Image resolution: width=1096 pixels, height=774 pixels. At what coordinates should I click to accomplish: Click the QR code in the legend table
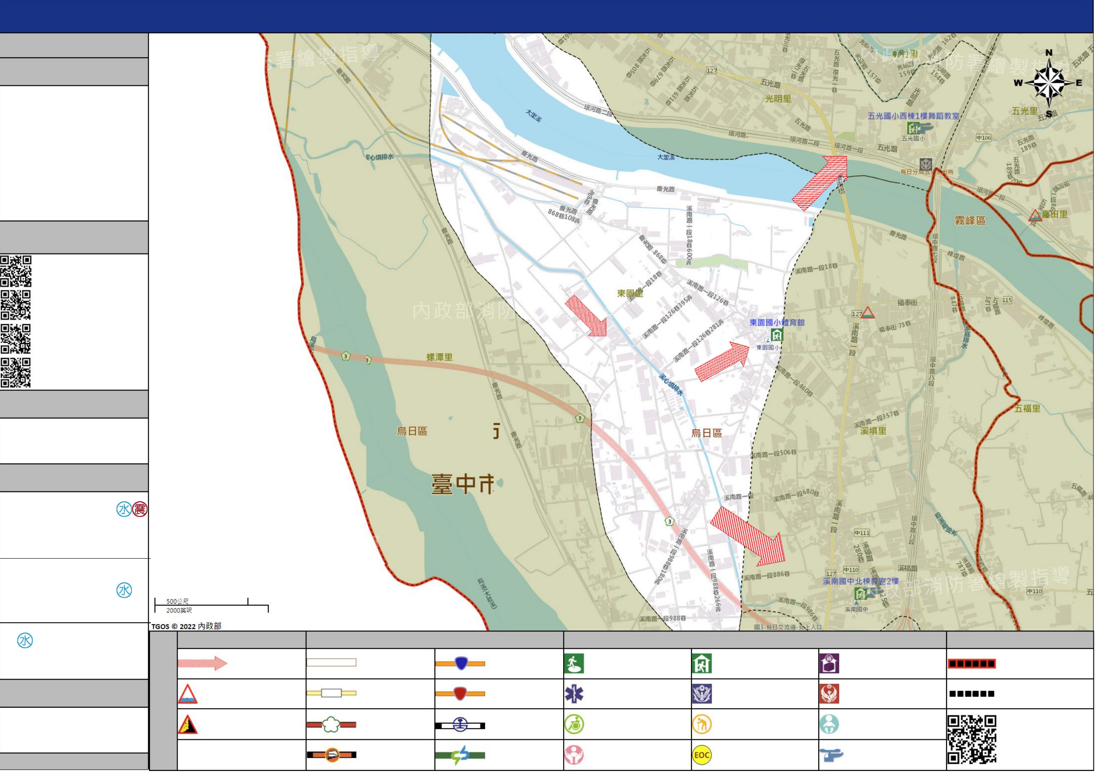(972, 740)
